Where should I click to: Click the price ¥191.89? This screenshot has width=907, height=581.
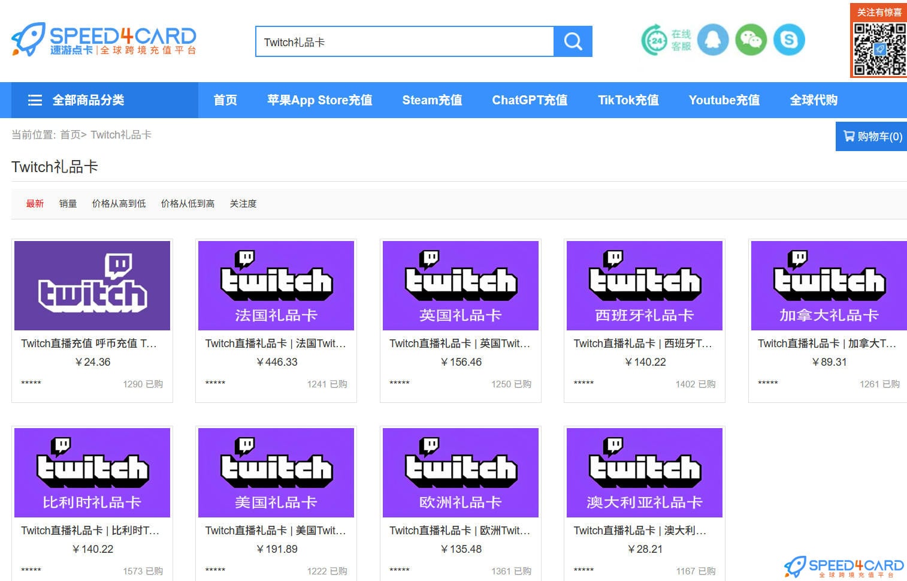coord(277,549)
